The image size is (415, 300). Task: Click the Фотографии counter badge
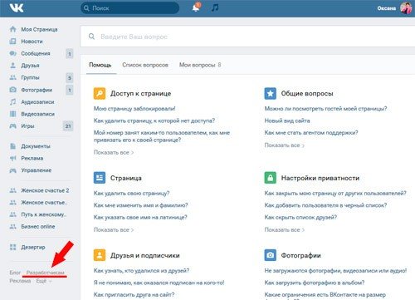click(70, 90)
